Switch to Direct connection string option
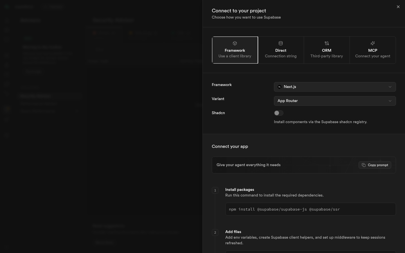This screenshot has height=253, width=405. 281,50
